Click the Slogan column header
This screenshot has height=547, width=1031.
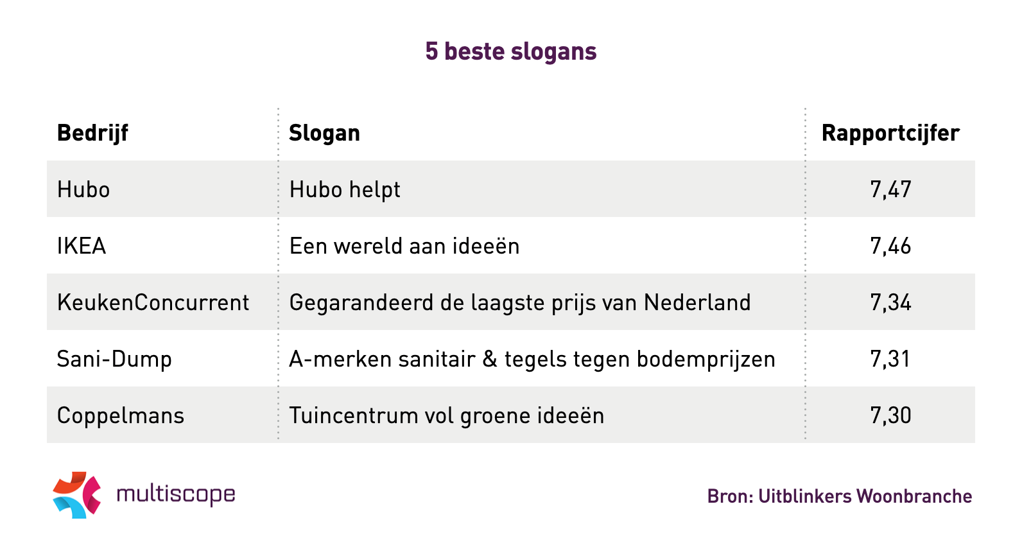pyautogui.click(x=324, y=133)
